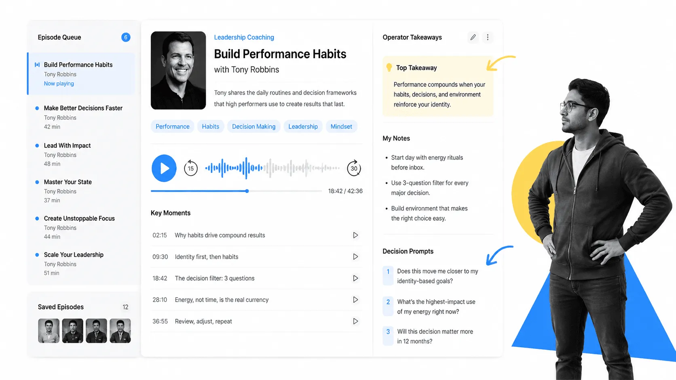676x380 pixels.
Task: Select the Leadership tag
Action: click(x=303, y=126)
